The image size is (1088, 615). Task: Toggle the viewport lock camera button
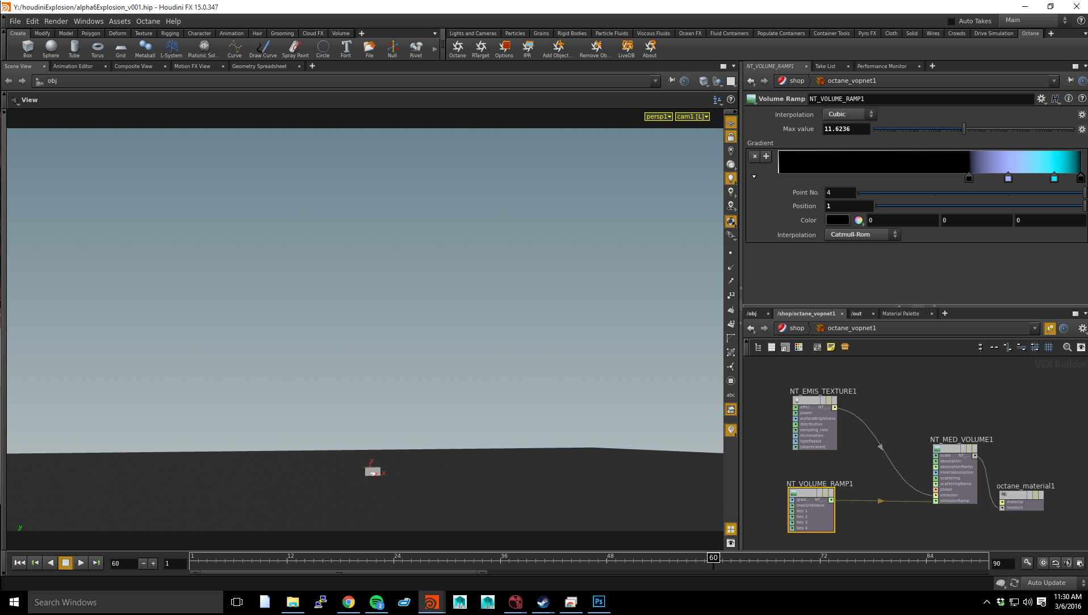731,137
